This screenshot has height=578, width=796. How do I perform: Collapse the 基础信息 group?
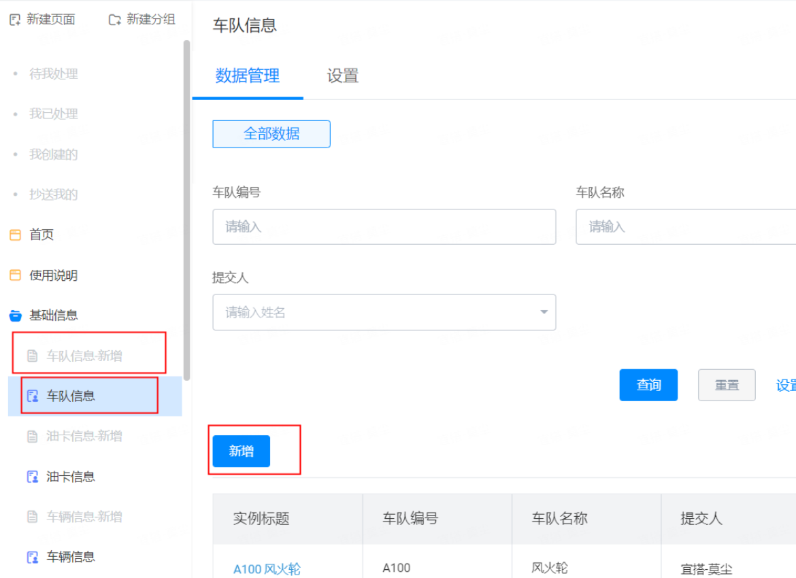click(54, 315)
